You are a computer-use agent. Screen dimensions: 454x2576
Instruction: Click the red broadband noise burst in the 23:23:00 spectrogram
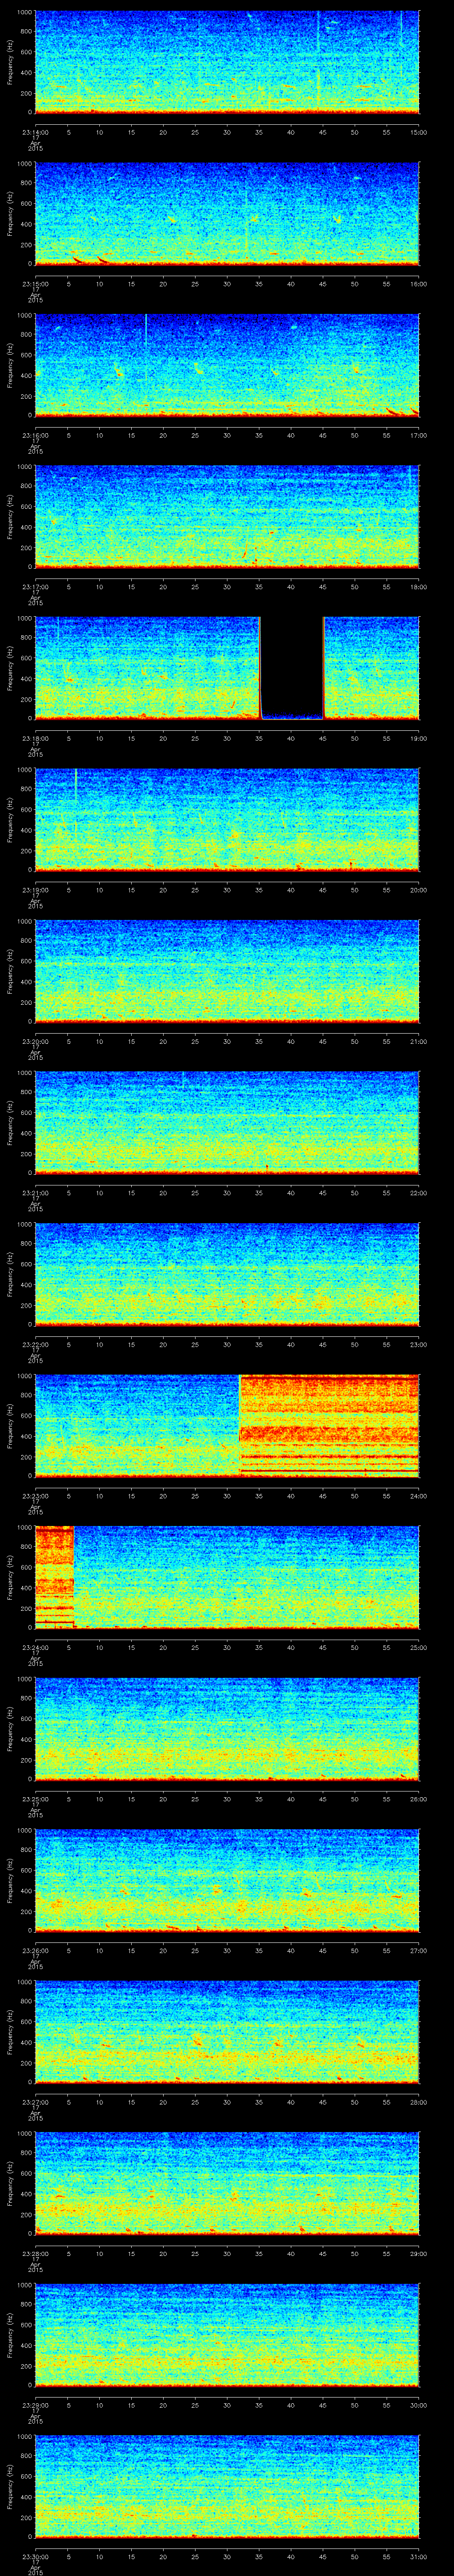click(x=329, y=1426)
